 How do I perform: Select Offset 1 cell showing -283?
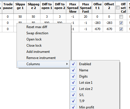[x=97, y=23]
